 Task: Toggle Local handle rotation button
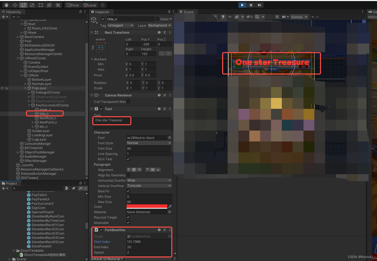point(90,5)
